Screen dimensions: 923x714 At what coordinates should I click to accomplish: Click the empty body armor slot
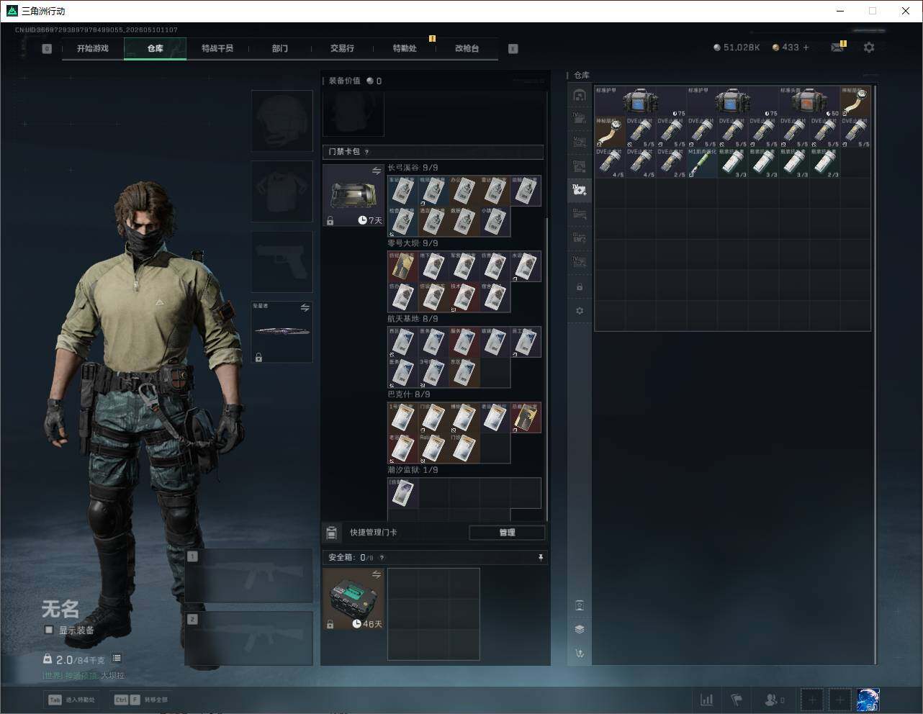282,191
